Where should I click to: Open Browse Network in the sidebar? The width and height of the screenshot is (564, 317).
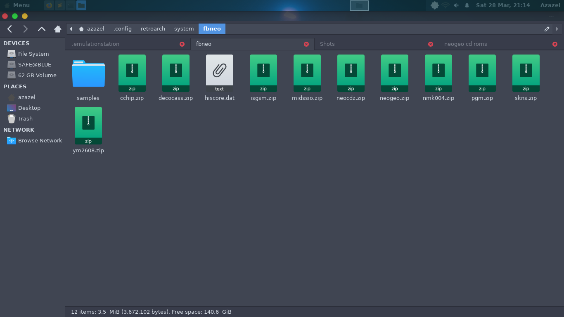[33, 140]
